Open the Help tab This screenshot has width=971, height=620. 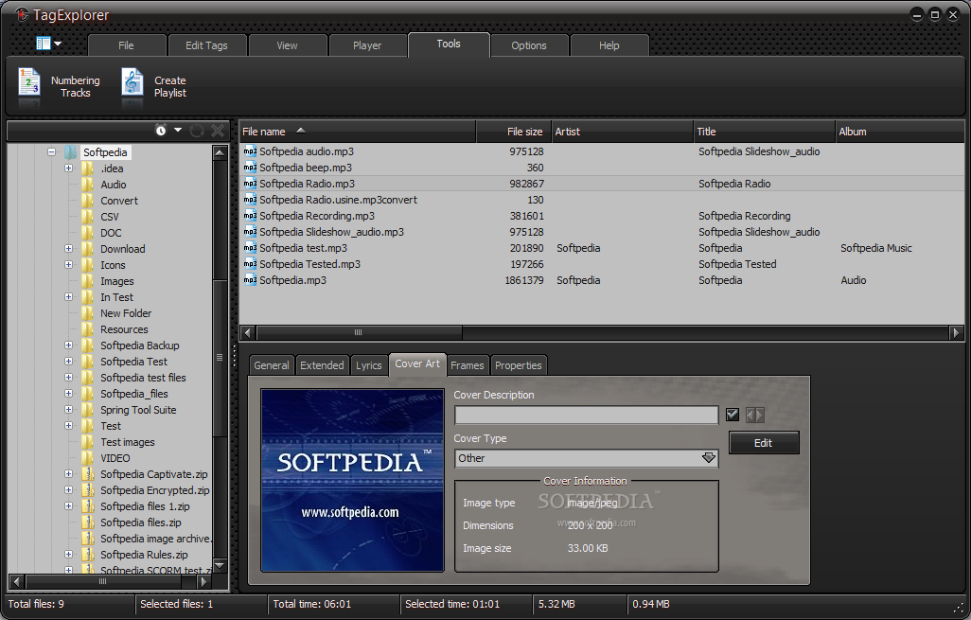[609, 45]
